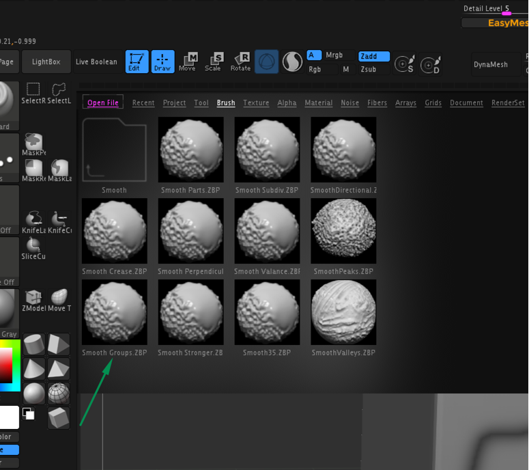Viewport: 529px width, 470px height.
Task: Choose the ZModeler brush icon
Action: 33,299
